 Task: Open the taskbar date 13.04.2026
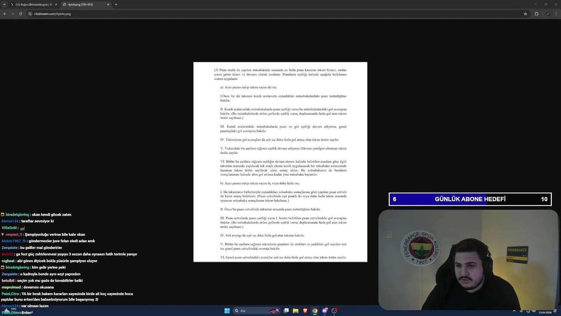546,312
